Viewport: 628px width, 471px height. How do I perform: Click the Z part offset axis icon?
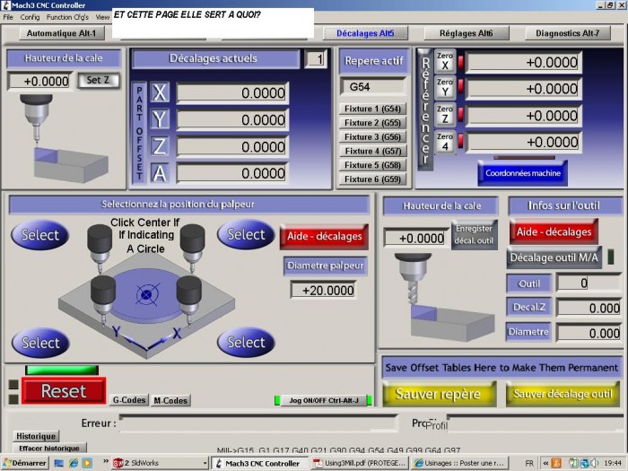pyautogui.click(x=160, y=146)
